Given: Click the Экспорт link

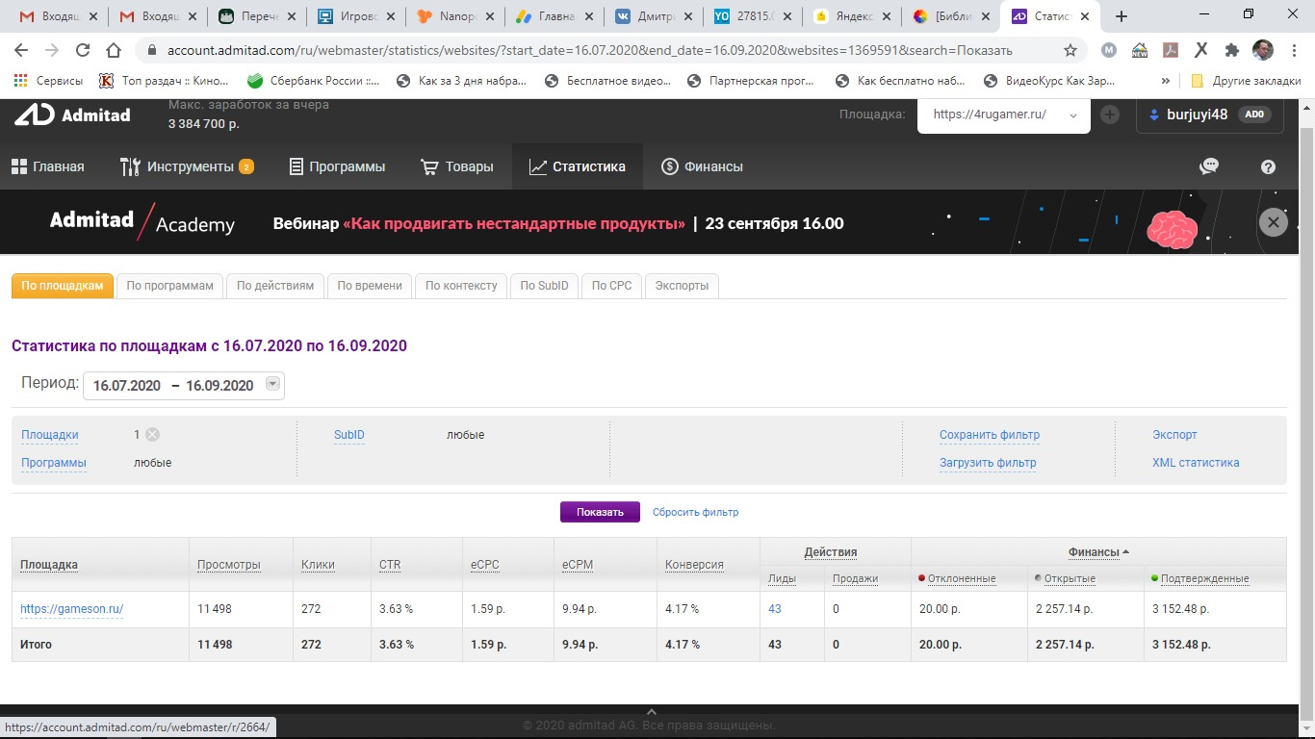Looking at the screenshot, I should click(x=1174, y=435).
